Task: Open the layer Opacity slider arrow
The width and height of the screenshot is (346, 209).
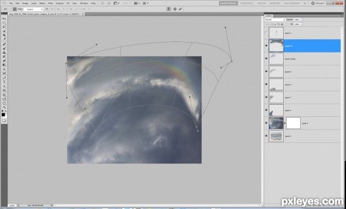Action: click(x=302, y=20)
